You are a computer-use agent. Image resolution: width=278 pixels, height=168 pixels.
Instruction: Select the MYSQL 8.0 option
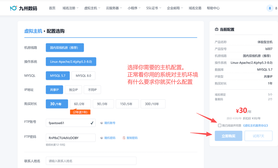pos(83,76)
